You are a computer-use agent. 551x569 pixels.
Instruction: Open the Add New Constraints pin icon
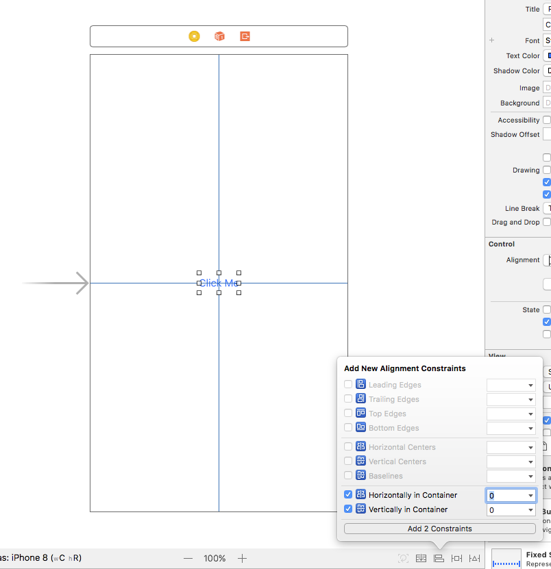point(456,558)
